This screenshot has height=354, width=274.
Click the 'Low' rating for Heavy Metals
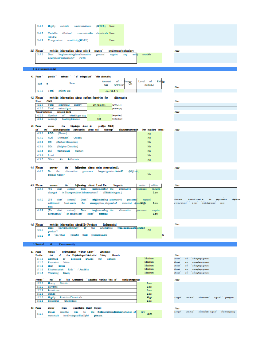(149, 283)
